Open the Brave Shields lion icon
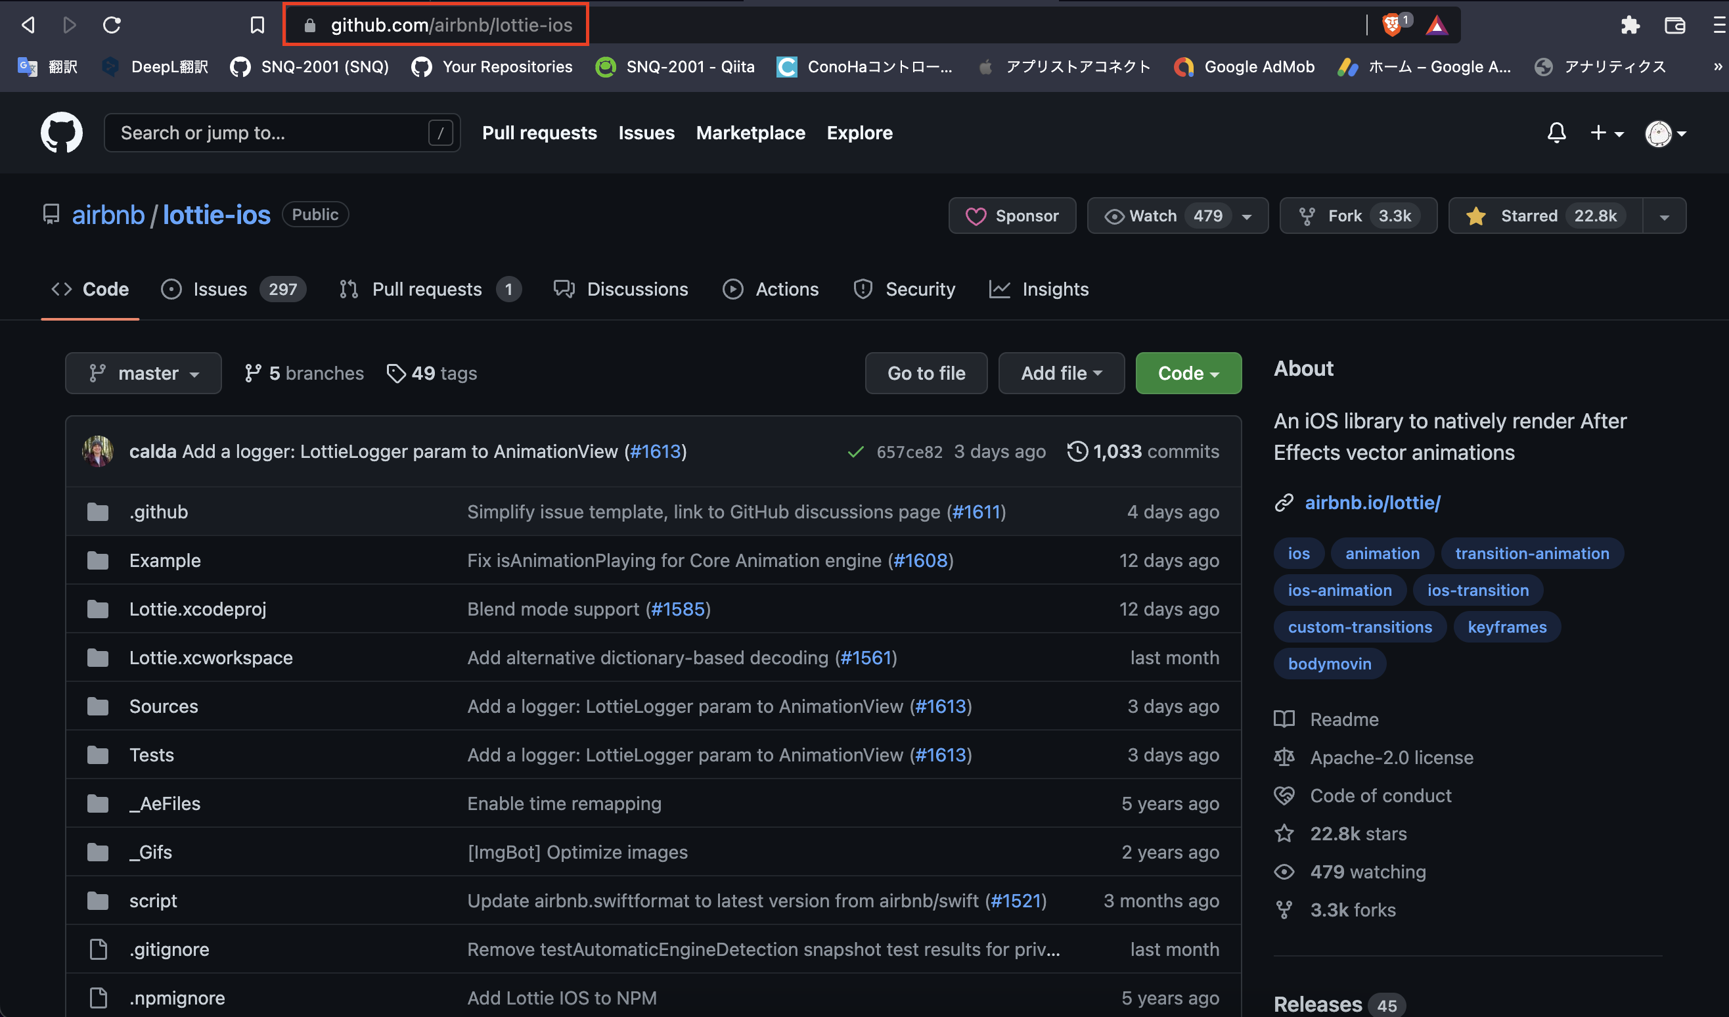The width and height of the screenshot is (1729, 1017). coord(1391,26)
